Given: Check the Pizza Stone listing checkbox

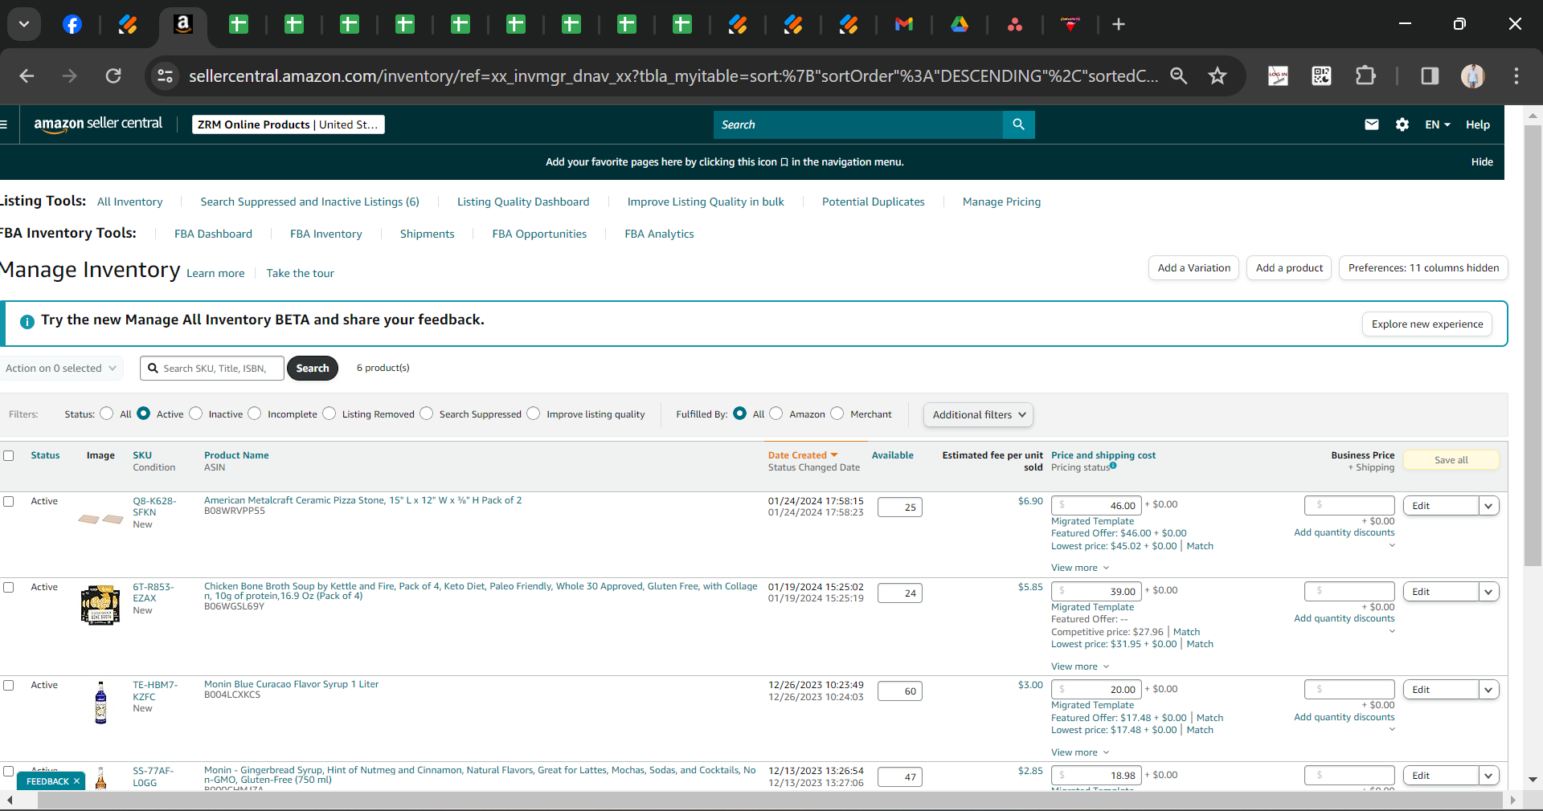Looking at the screenshot, I should pos(9,501).
